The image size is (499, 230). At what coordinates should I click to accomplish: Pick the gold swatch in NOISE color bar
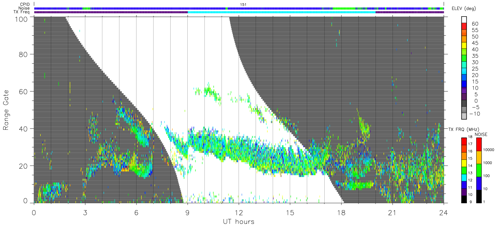(x=479, y=157)
